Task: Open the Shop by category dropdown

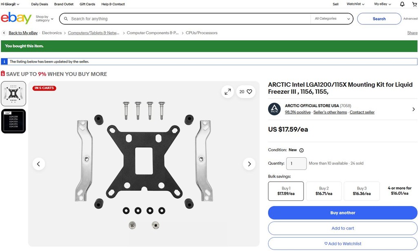Action: pyautogui.click(x=44, y=18)
